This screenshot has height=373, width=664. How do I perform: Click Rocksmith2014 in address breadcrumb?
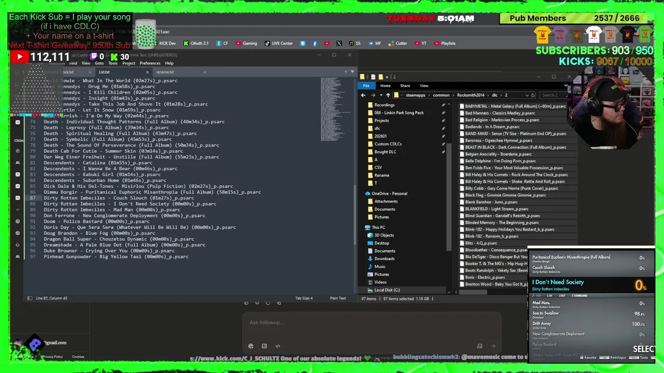pyautogui.click(x=471, y=95)
